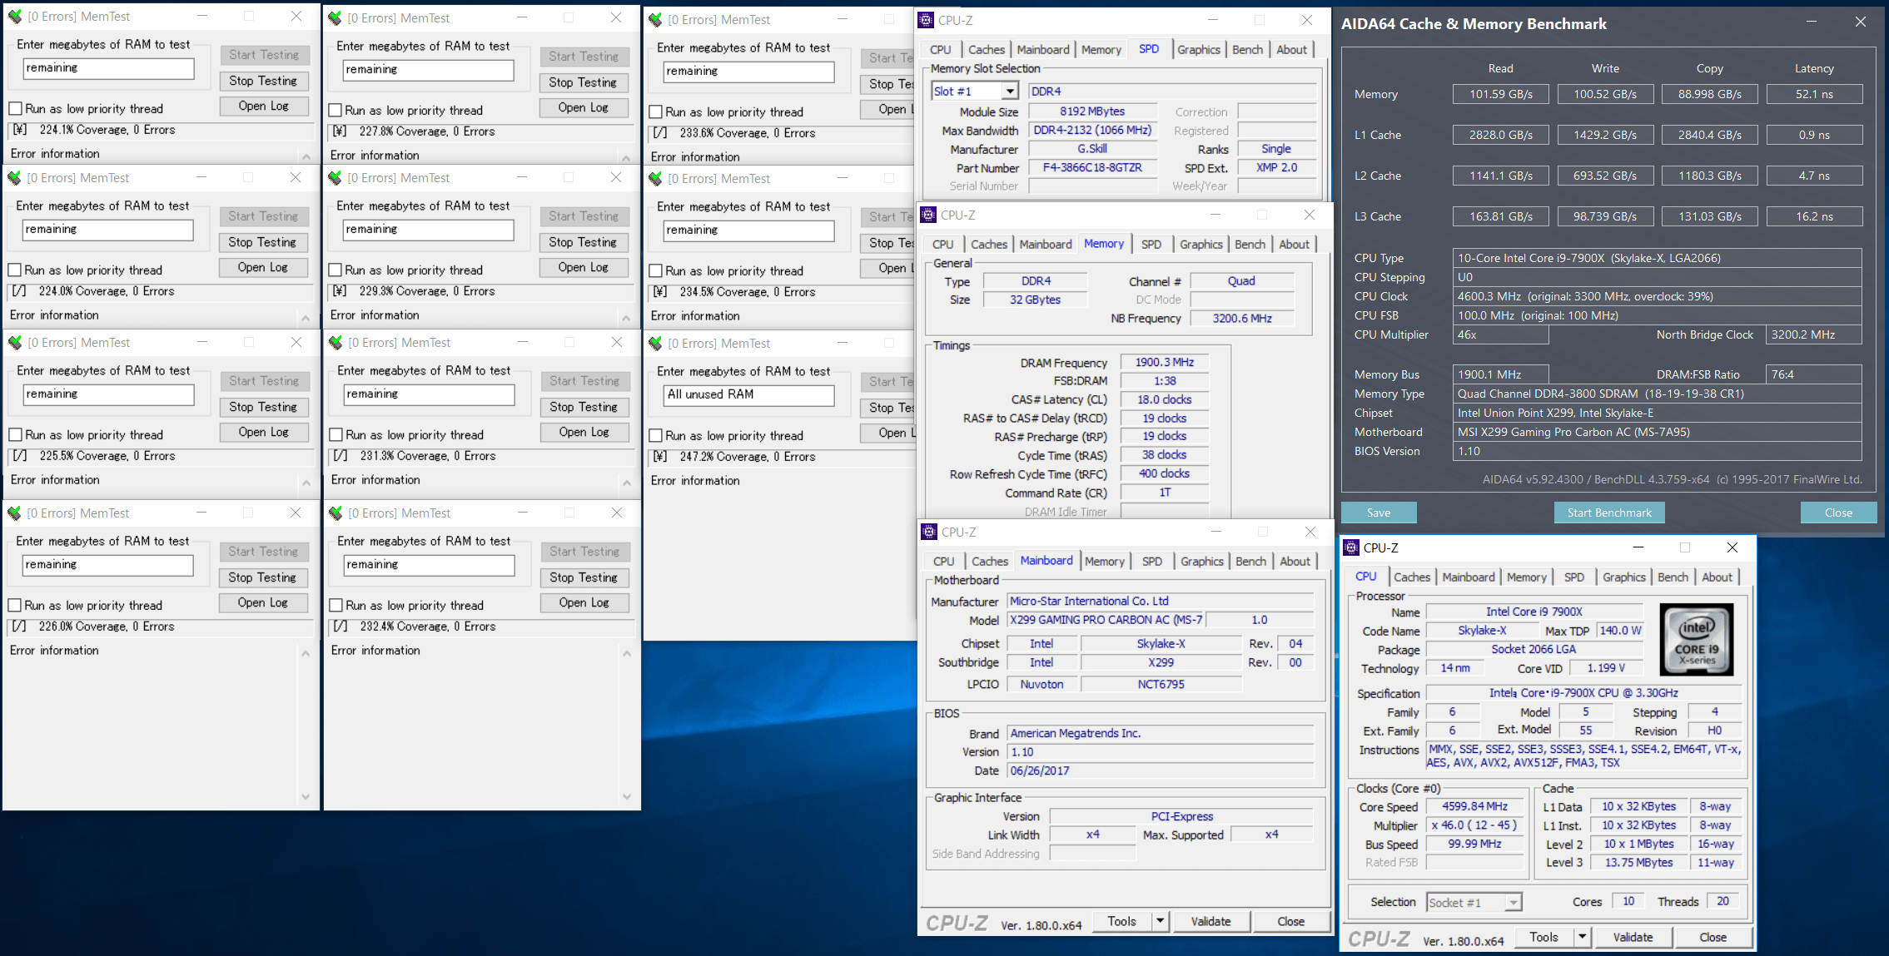Click Stop Testing in the 224.1% coverage MemTest
The height and width of the screenshot is (956, 1889).
pos(263,81)
